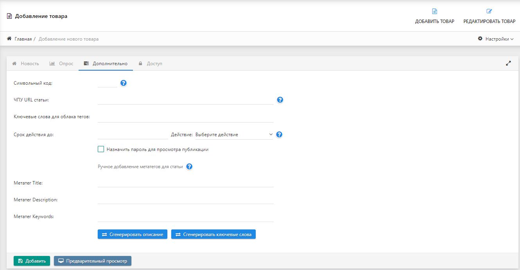Image resolution: width=520 pixels, height=270 pixels.
Task: Click the help icon next to Символьный код
Action: (124, 83)
